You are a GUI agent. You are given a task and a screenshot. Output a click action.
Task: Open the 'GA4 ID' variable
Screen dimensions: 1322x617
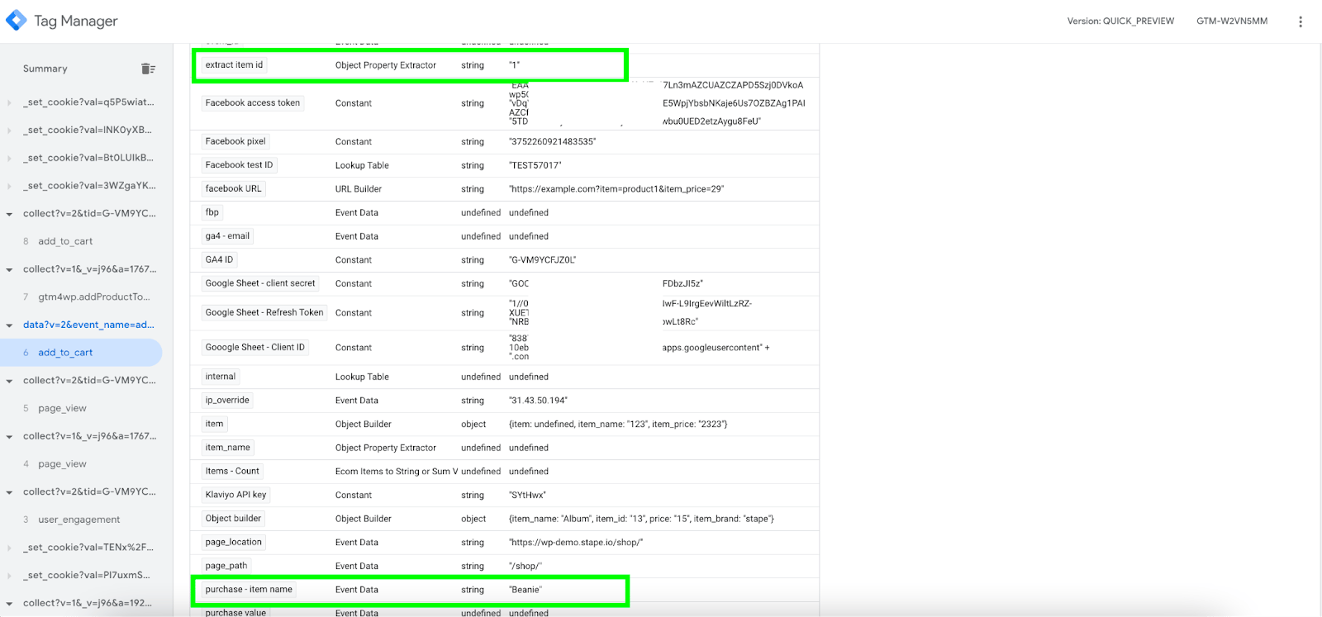219,259
